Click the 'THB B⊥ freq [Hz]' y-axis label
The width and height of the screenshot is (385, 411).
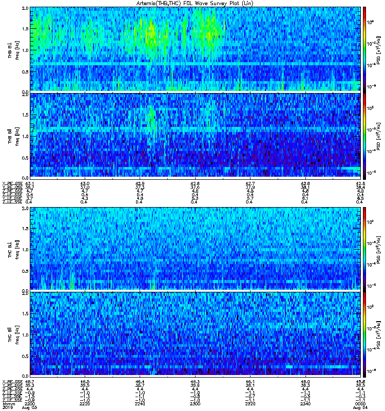tap(14, 50)
